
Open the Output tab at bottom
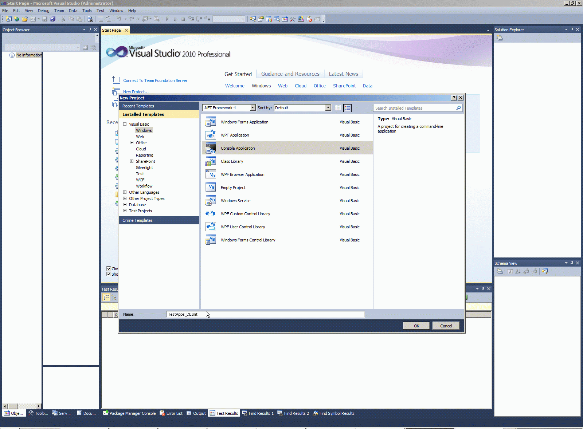[x=196, y=413]
